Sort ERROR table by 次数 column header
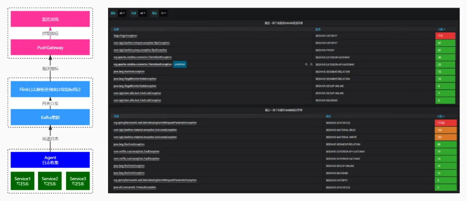This screenshot has height=201, width=467. tap(441, 29)
